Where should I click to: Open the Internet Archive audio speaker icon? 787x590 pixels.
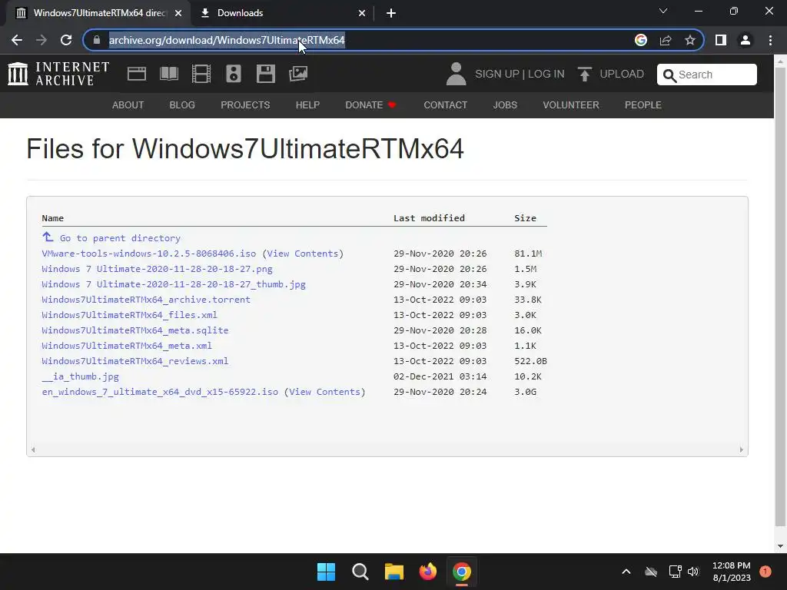point(234,74)
